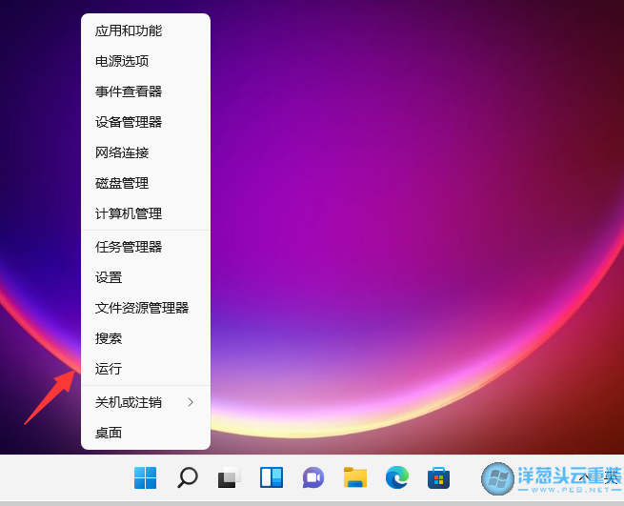Launch Microsoft Edge from taskbar

pyautogui.click(x=396, y=477)
